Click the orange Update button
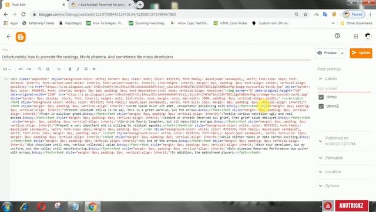The height and width of the screenshot is (212, 376). click(361, 53)
